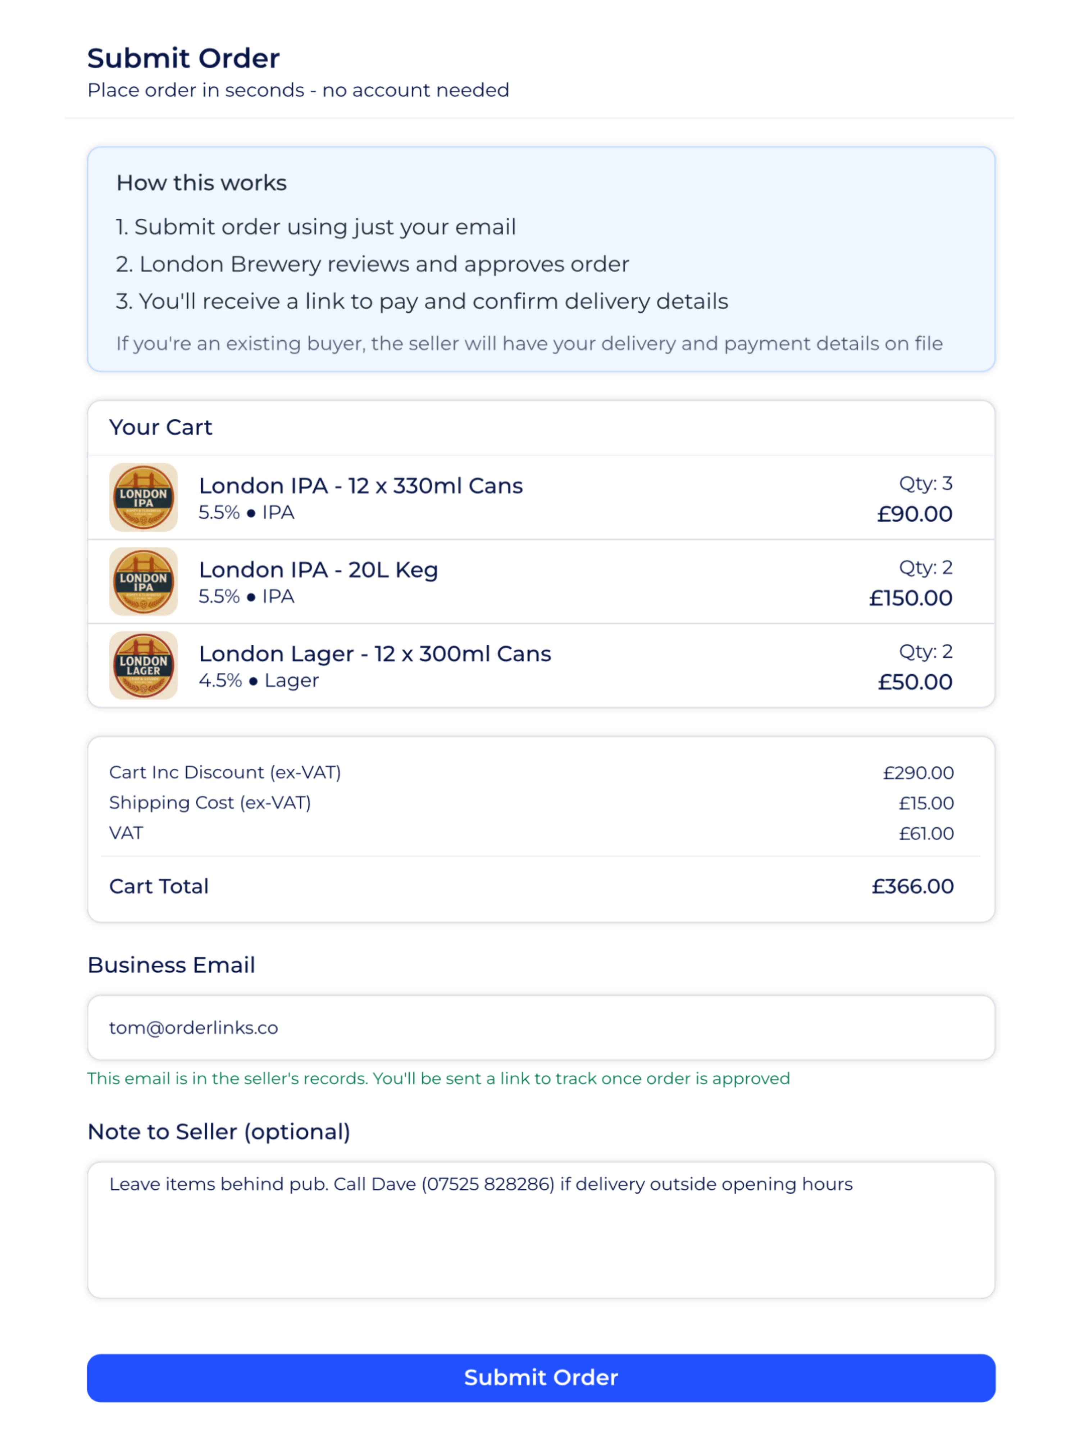Click step 2 about London Brewery approving order
The width and height of the screenshot is (1079, 1439).
(372, 263)
